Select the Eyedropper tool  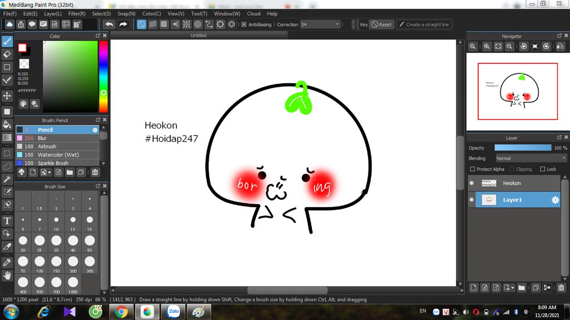(7, 262)
